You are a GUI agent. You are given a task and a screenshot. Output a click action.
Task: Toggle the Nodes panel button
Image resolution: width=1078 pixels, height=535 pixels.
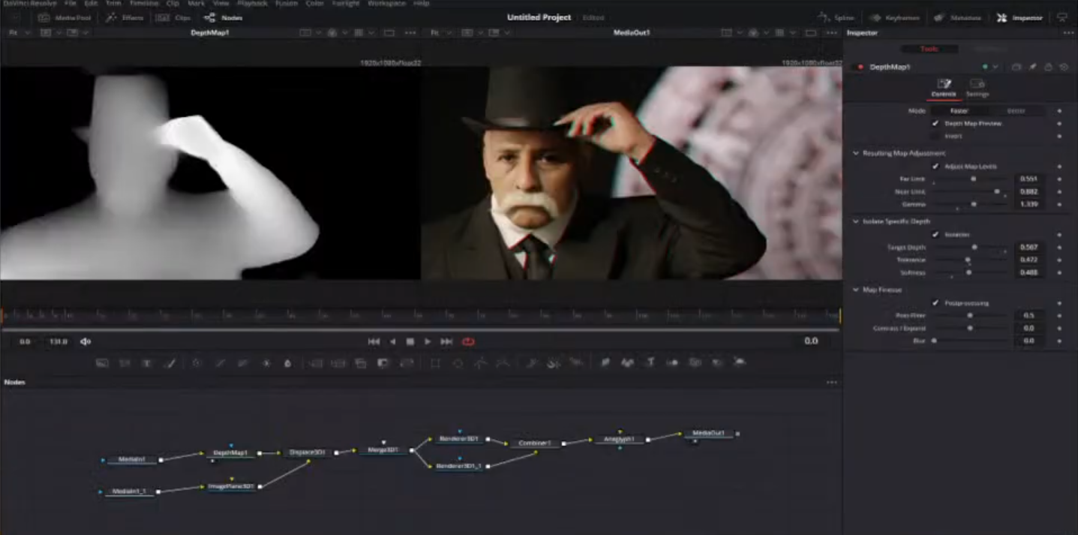coord(223,17)
